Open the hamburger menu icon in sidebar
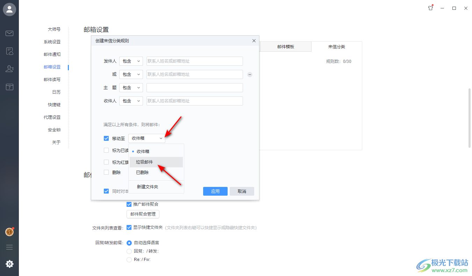 coord(9,247)
